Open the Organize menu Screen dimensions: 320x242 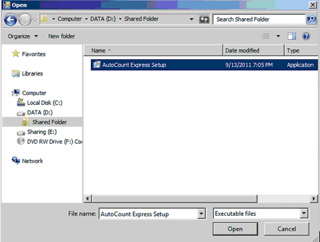[23, 36]
